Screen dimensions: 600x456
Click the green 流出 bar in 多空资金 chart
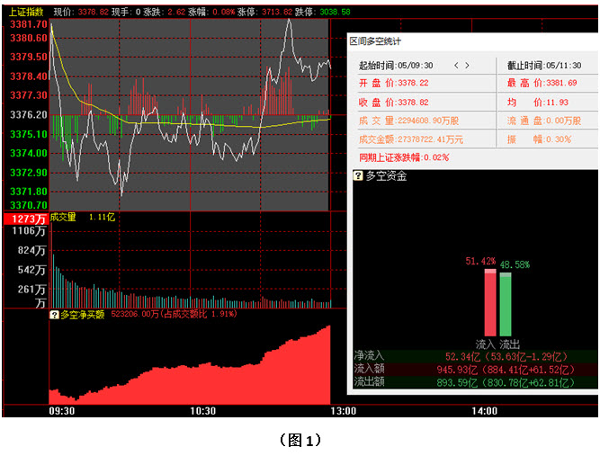coord(506,304)
